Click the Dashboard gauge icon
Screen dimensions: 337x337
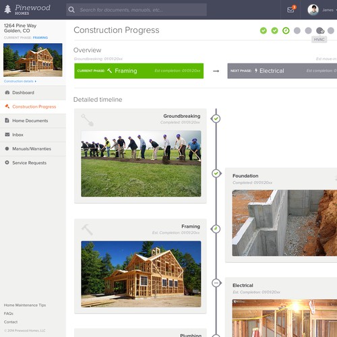[7, 92]
